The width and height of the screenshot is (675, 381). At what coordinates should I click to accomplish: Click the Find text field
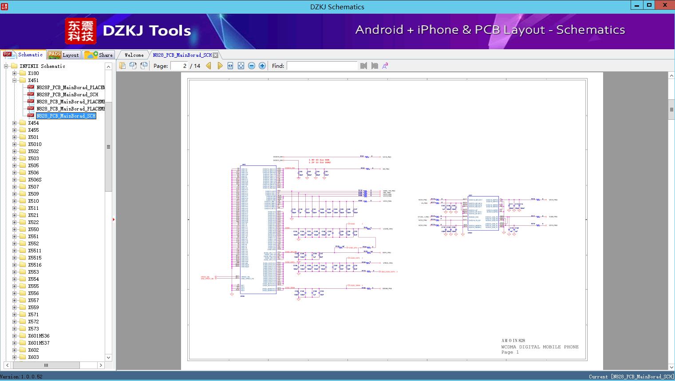point(322,66)
